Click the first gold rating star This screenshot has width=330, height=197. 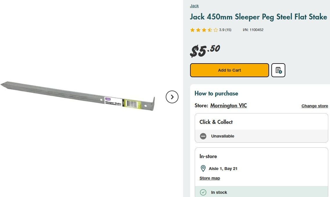point(192,30)
